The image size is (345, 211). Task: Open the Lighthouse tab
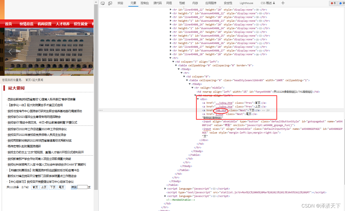click(x=246, y=3)
